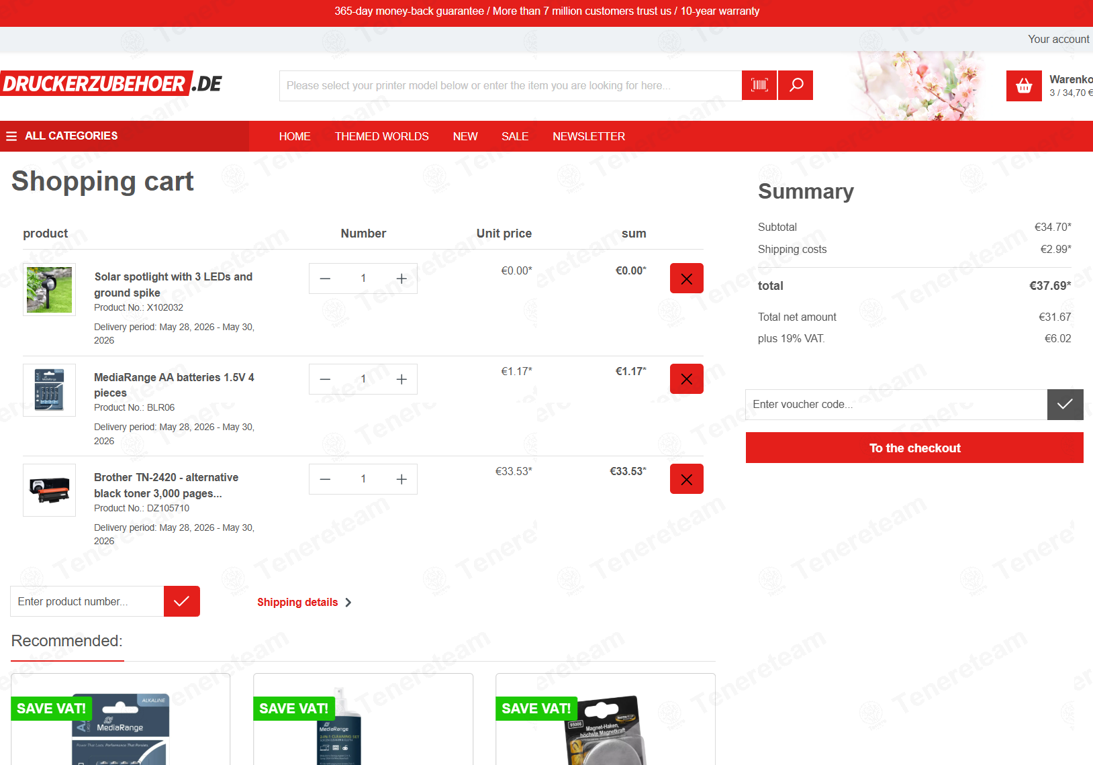Open the shopping basket icon in header
1093x765 pixels.
point(1024,86)
